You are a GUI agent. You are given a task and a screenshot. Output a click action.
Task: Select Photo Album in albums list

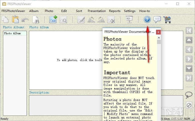tap(15, 33)
